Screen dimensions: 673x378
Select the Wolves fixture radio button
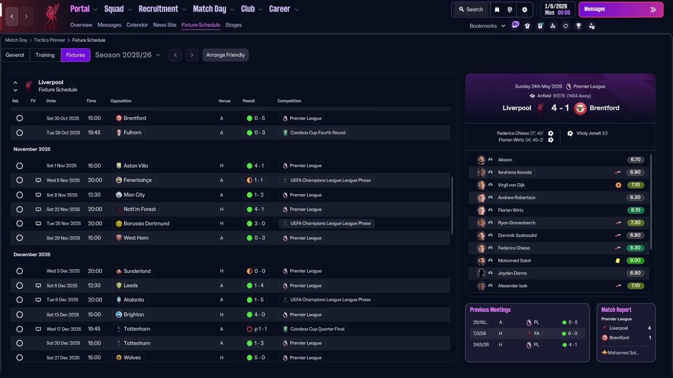[19, 358]
